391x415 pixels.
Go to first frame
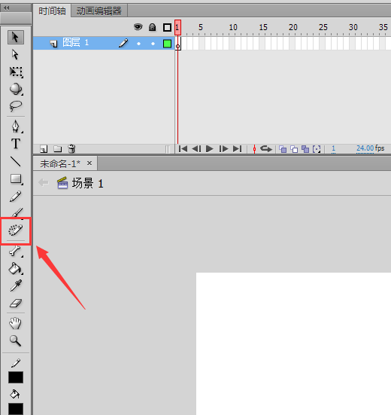(183, 148)
